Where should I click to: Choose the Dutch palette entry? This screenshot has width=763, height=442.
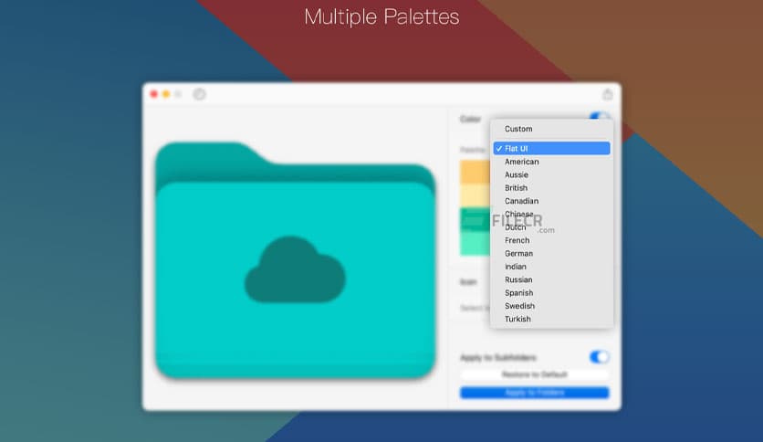click(551, 227)
